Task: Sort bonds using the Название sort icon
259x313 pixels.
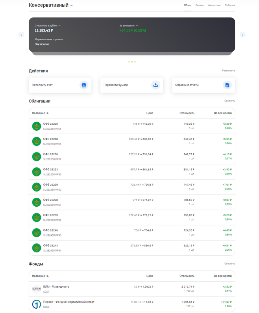Action: tap(48, 113)
